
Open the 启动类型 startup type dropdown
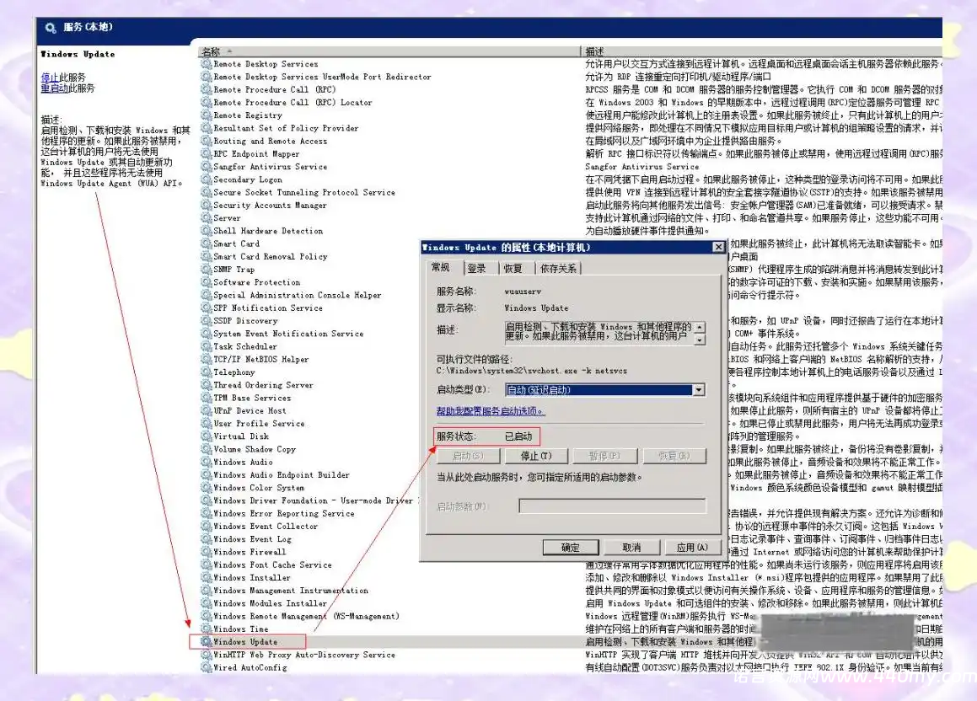pos(699,390)
